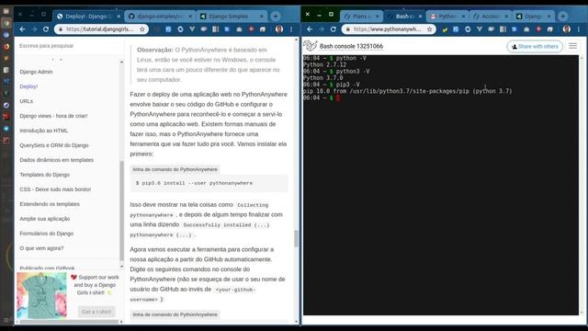
Task: Open 'Estendendo os templates' chapter
Action: pyautogui.click(x=50, y=204)
